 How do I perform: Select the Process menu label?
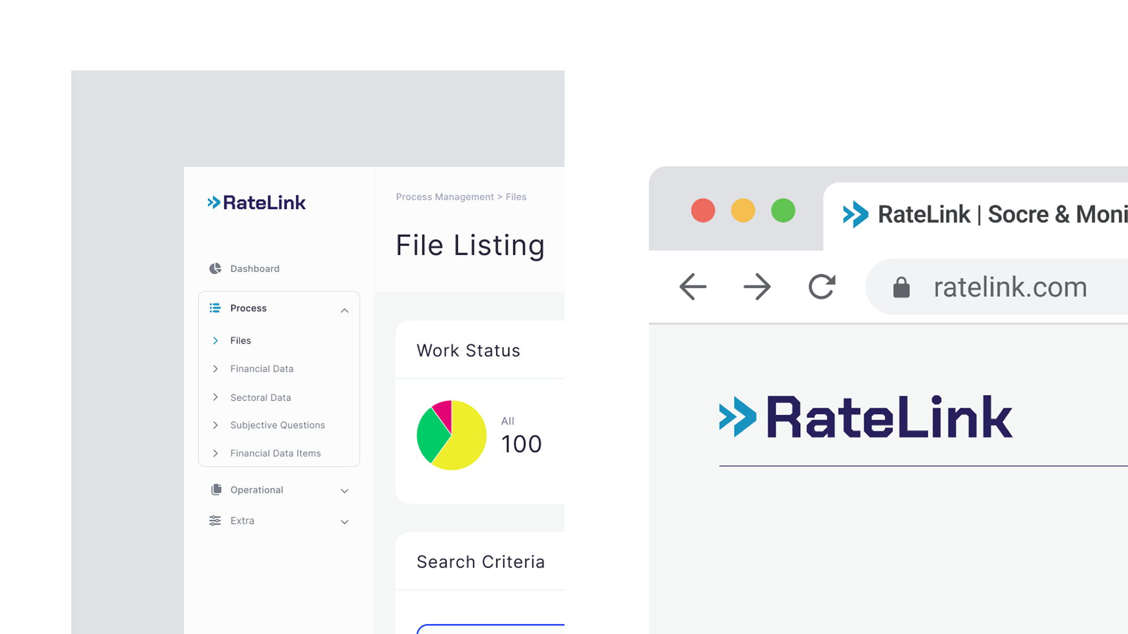[x=249, y=308]
